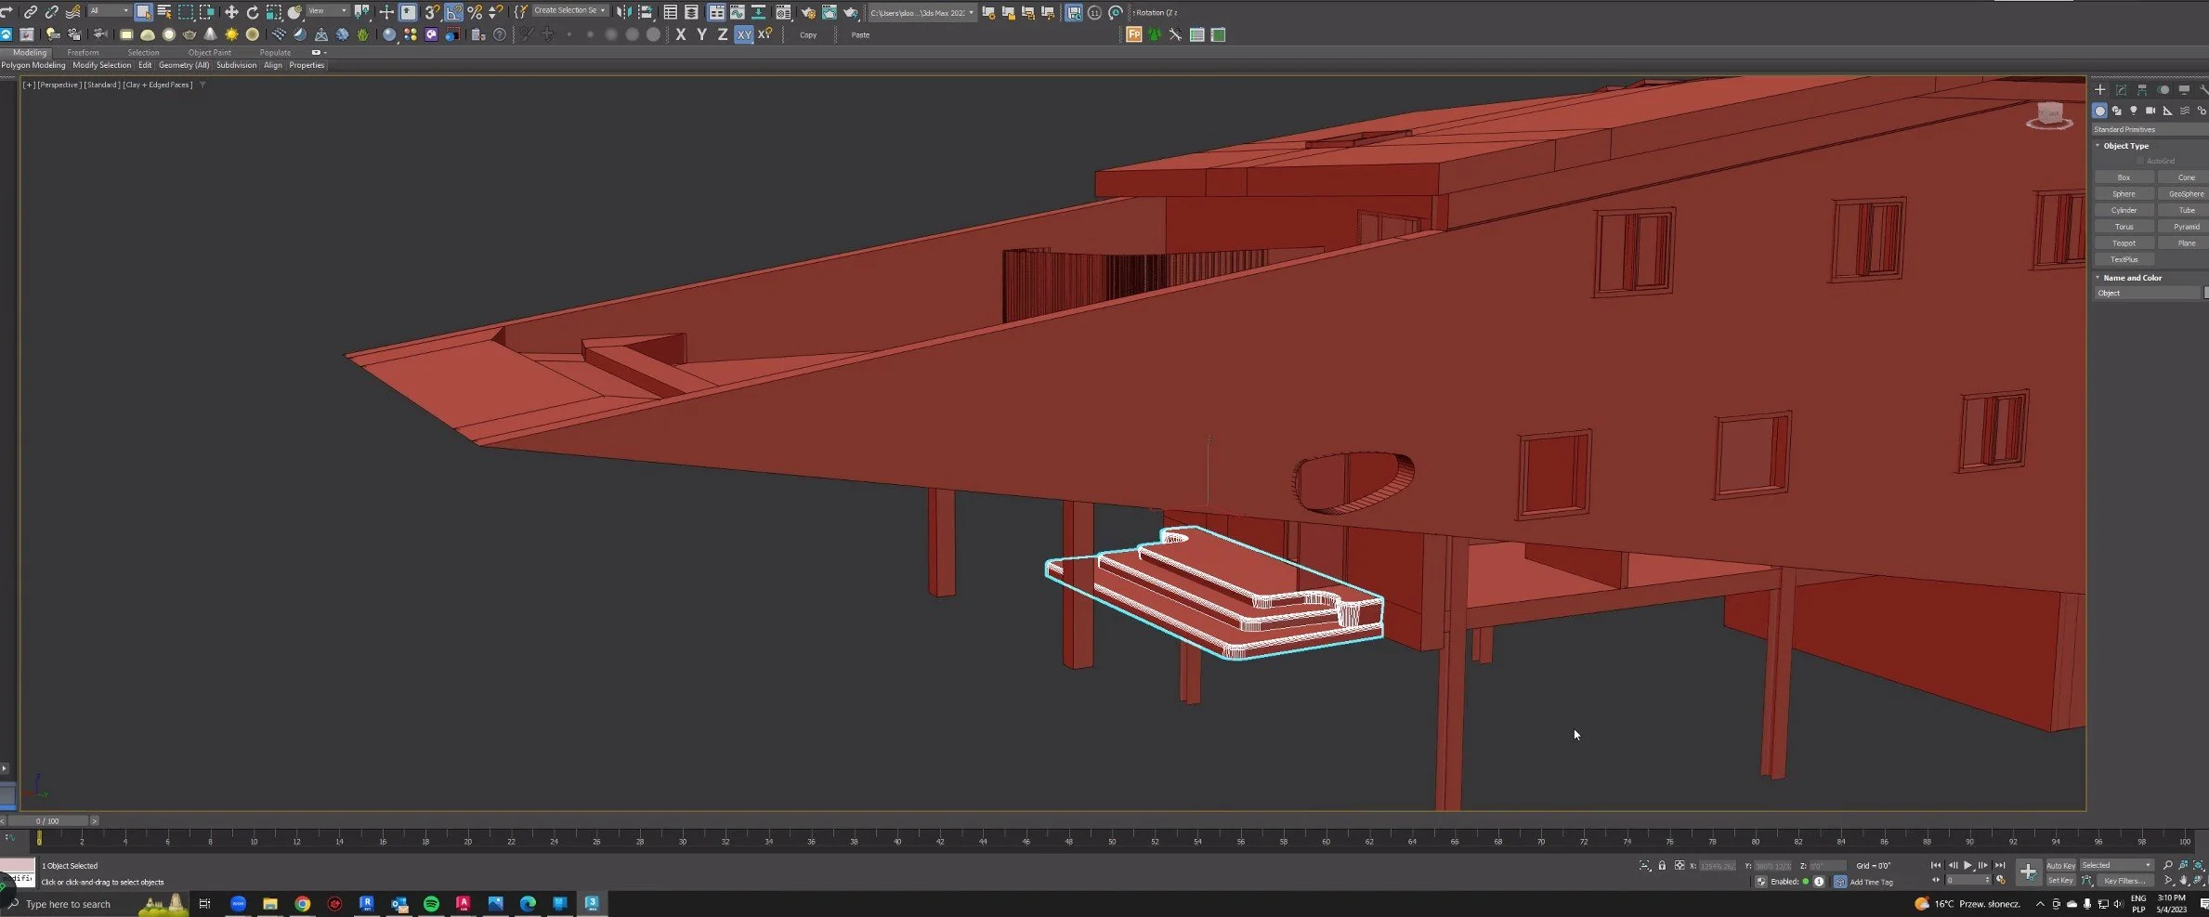The image size is (2209, 917).
Task: Open the Align tool
Action: [x=646, y=12]
